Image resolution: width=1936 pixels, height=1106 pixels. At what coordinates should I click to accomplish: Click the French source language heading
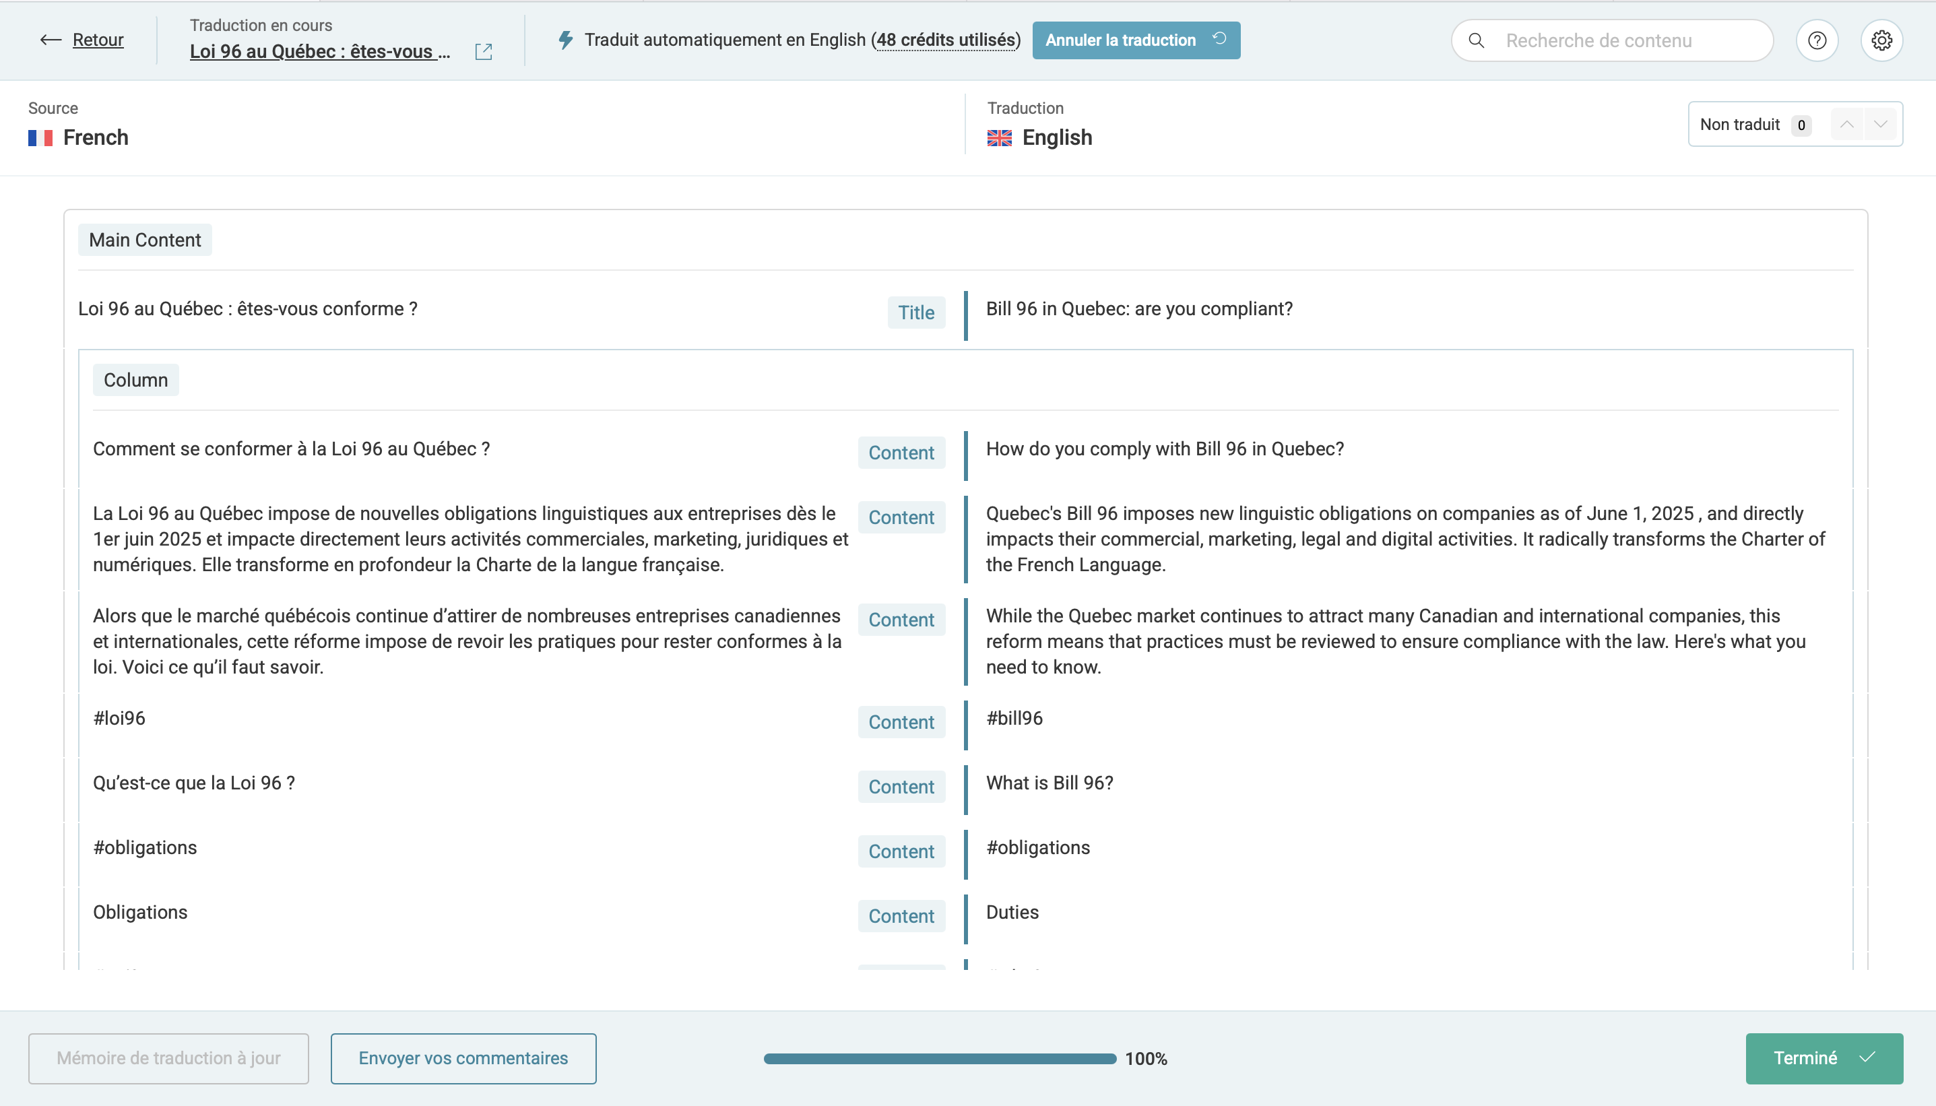[x=96, y=138]
